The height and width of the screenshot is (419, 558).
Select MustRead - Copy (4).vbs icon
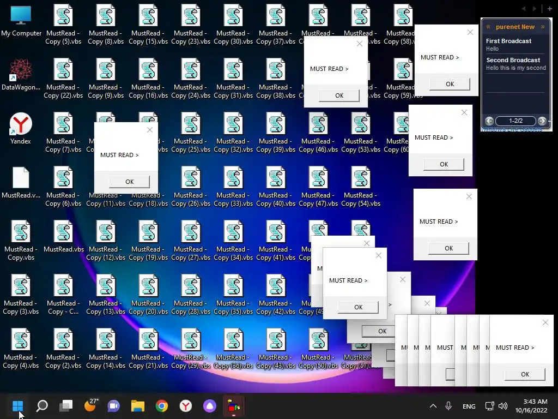21,349
